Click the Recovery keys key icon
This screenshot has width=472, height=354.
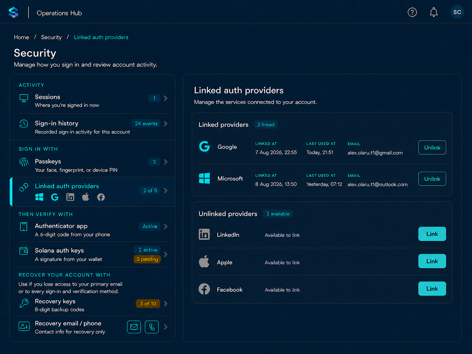pyautogui.click(x=24, y=303)
